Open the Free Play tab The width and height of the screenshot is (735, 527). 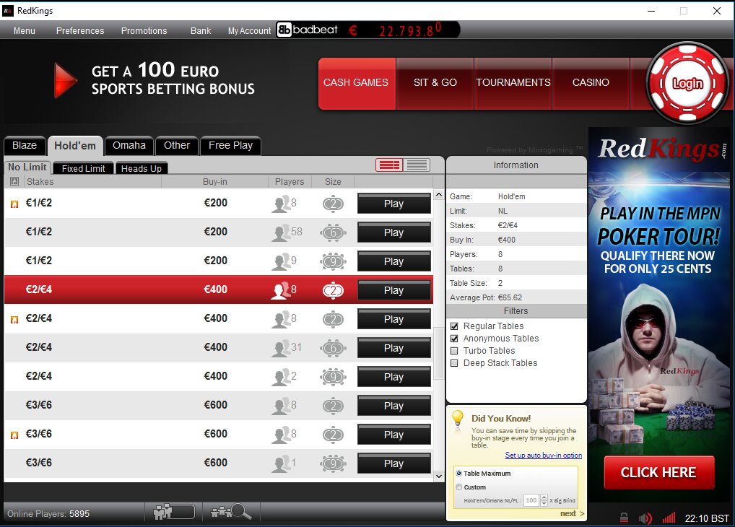click(x=230, y=145)
